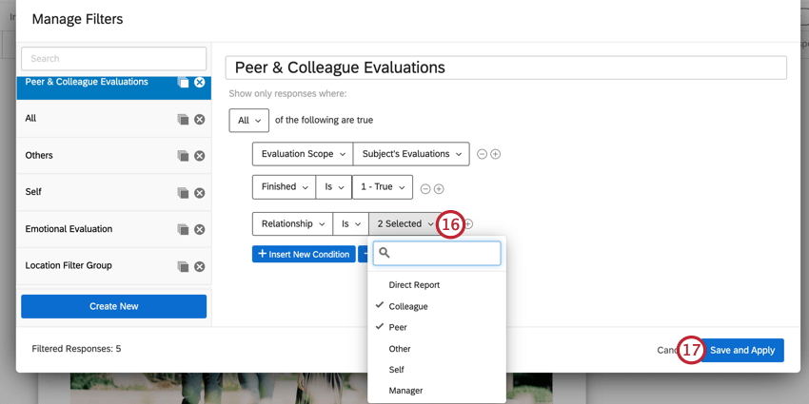Uncheck the Colleague relationship option
The width and height of the screenshot is (809, 404).
tap(408, 306)
